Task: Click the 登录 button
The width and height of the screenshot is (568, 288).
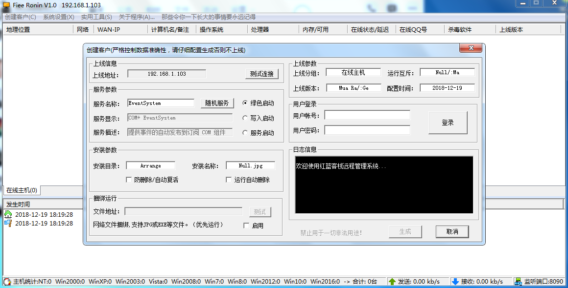Action: point(448,123)
